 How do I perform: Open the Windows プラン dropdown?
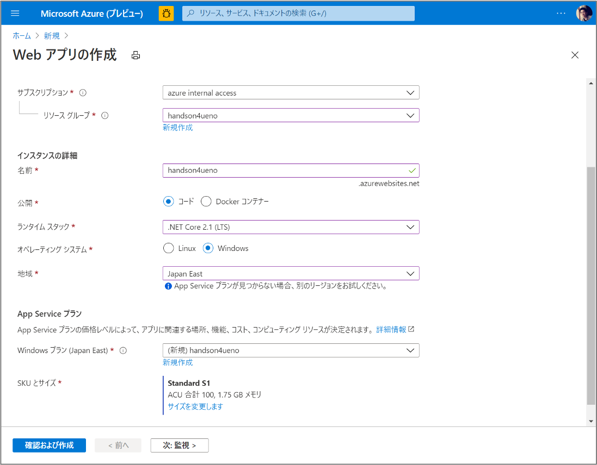pyautogui.click(x=291, y=350)
